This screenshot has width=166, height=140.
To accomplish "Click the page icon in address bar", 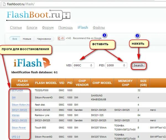I will pos(4,4).
